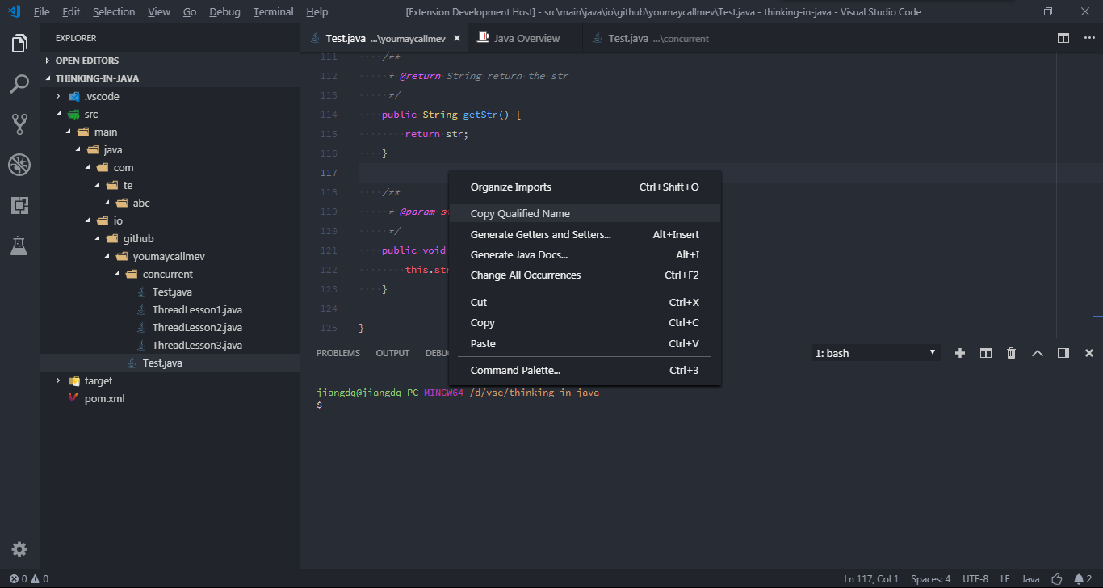Open the Explorer view in activity bar
1103x588 pixels.
pos(19,44)
